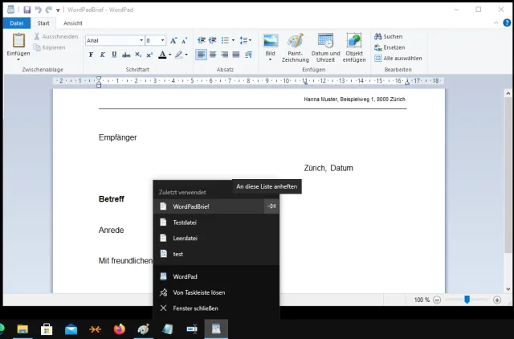Pin WordPadBrief to the jump list
Screen dimensions: 514x339
[272, 206]
